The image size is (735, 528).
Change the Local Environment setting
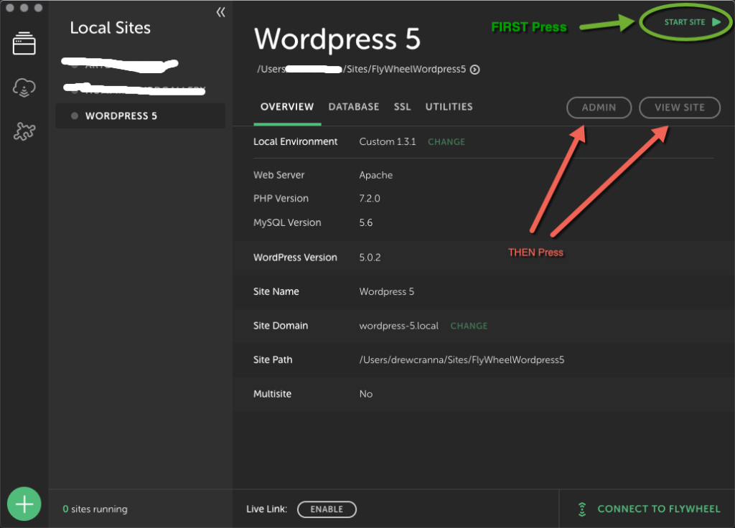446,141
